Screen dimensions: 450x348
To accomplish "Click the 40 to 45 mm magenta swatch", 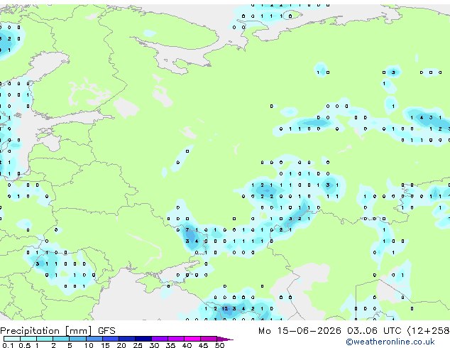I will [192, 339].
